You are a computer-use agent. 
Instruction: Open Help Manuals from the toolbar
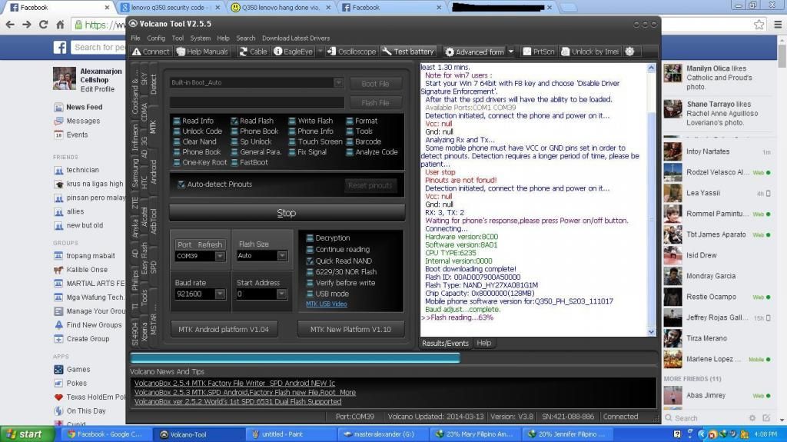click(x=202, y=52)
